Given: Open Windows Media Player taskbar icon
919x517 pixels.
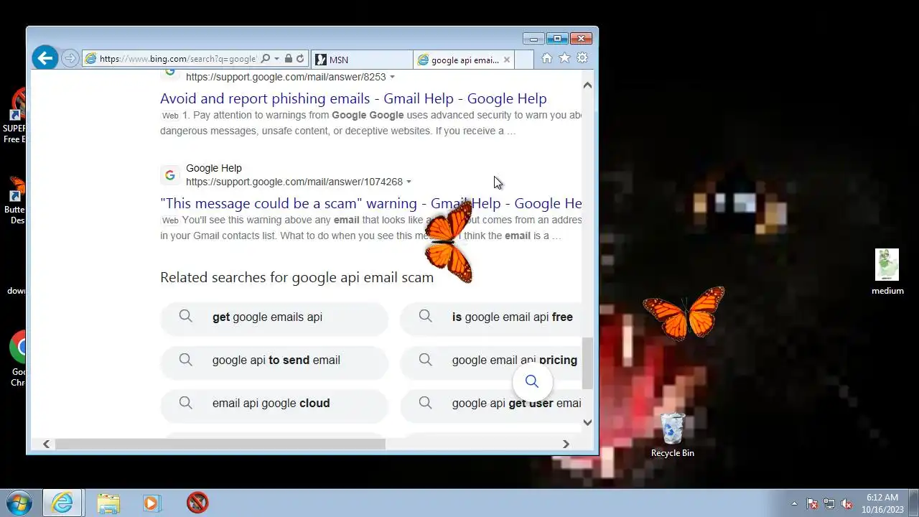Looking at the screenshot, I should click(151, 503).
